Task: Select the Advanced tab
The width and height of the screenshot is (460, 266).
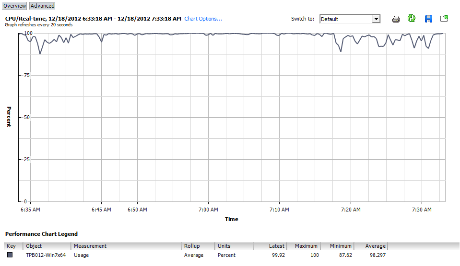Action: [x=43, y=6]
